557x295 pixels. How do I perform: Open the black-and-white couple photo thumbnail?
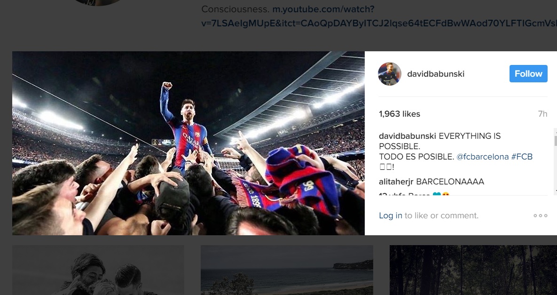pyautogui.click(x=98, y=270)
